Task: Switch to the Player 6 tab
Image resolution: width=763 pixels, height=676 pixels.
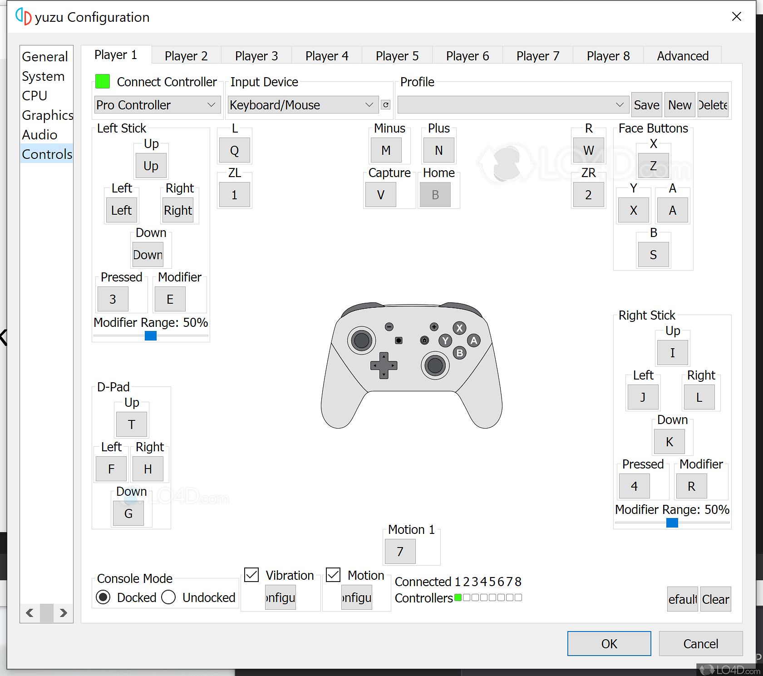Action: pos(468,56)
